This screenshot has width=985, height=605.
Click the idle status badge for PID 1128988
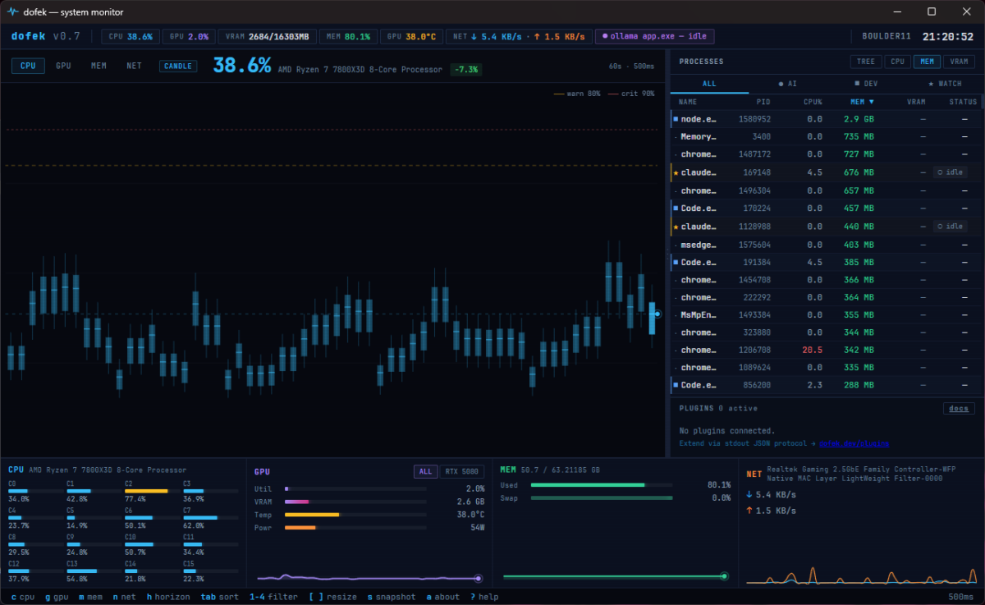951,227
